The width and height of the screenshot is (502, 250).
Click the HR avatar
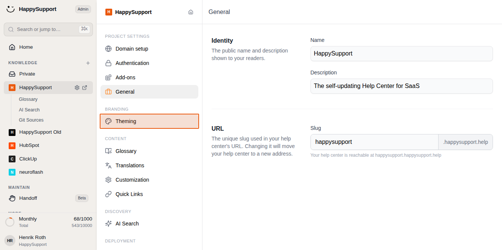[10, 241]
